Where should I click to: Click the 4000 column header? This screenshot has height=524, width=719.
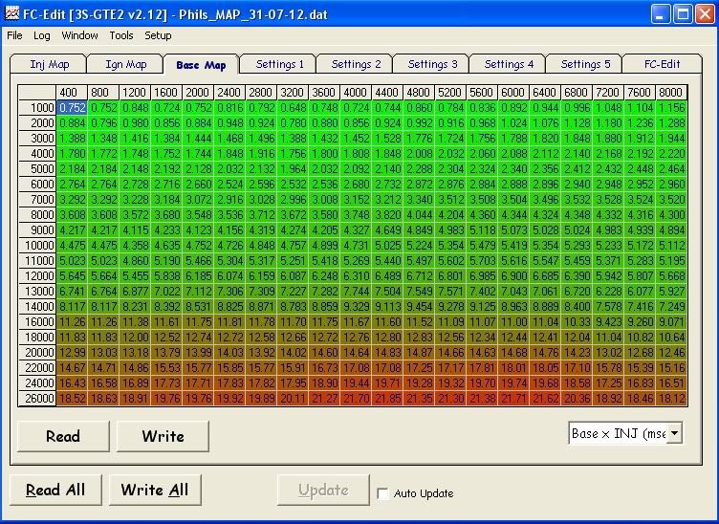pyautogui.click(x=356, y=93)
